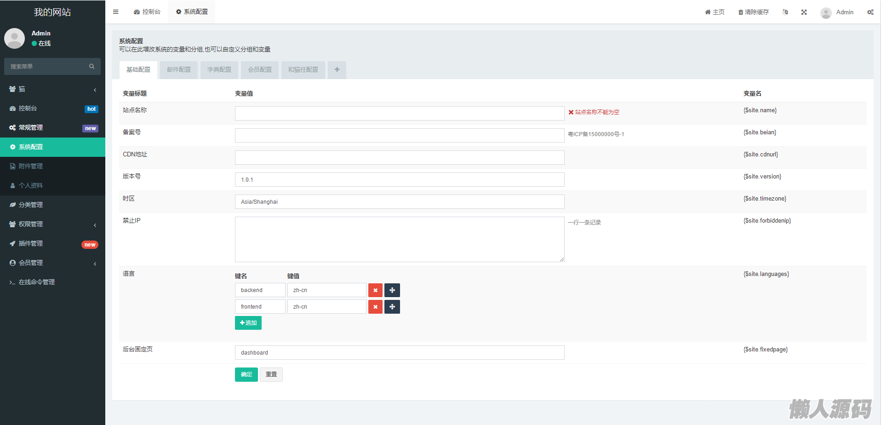
Task: Click the fullscreen icon in top bar
Action: 804,12
